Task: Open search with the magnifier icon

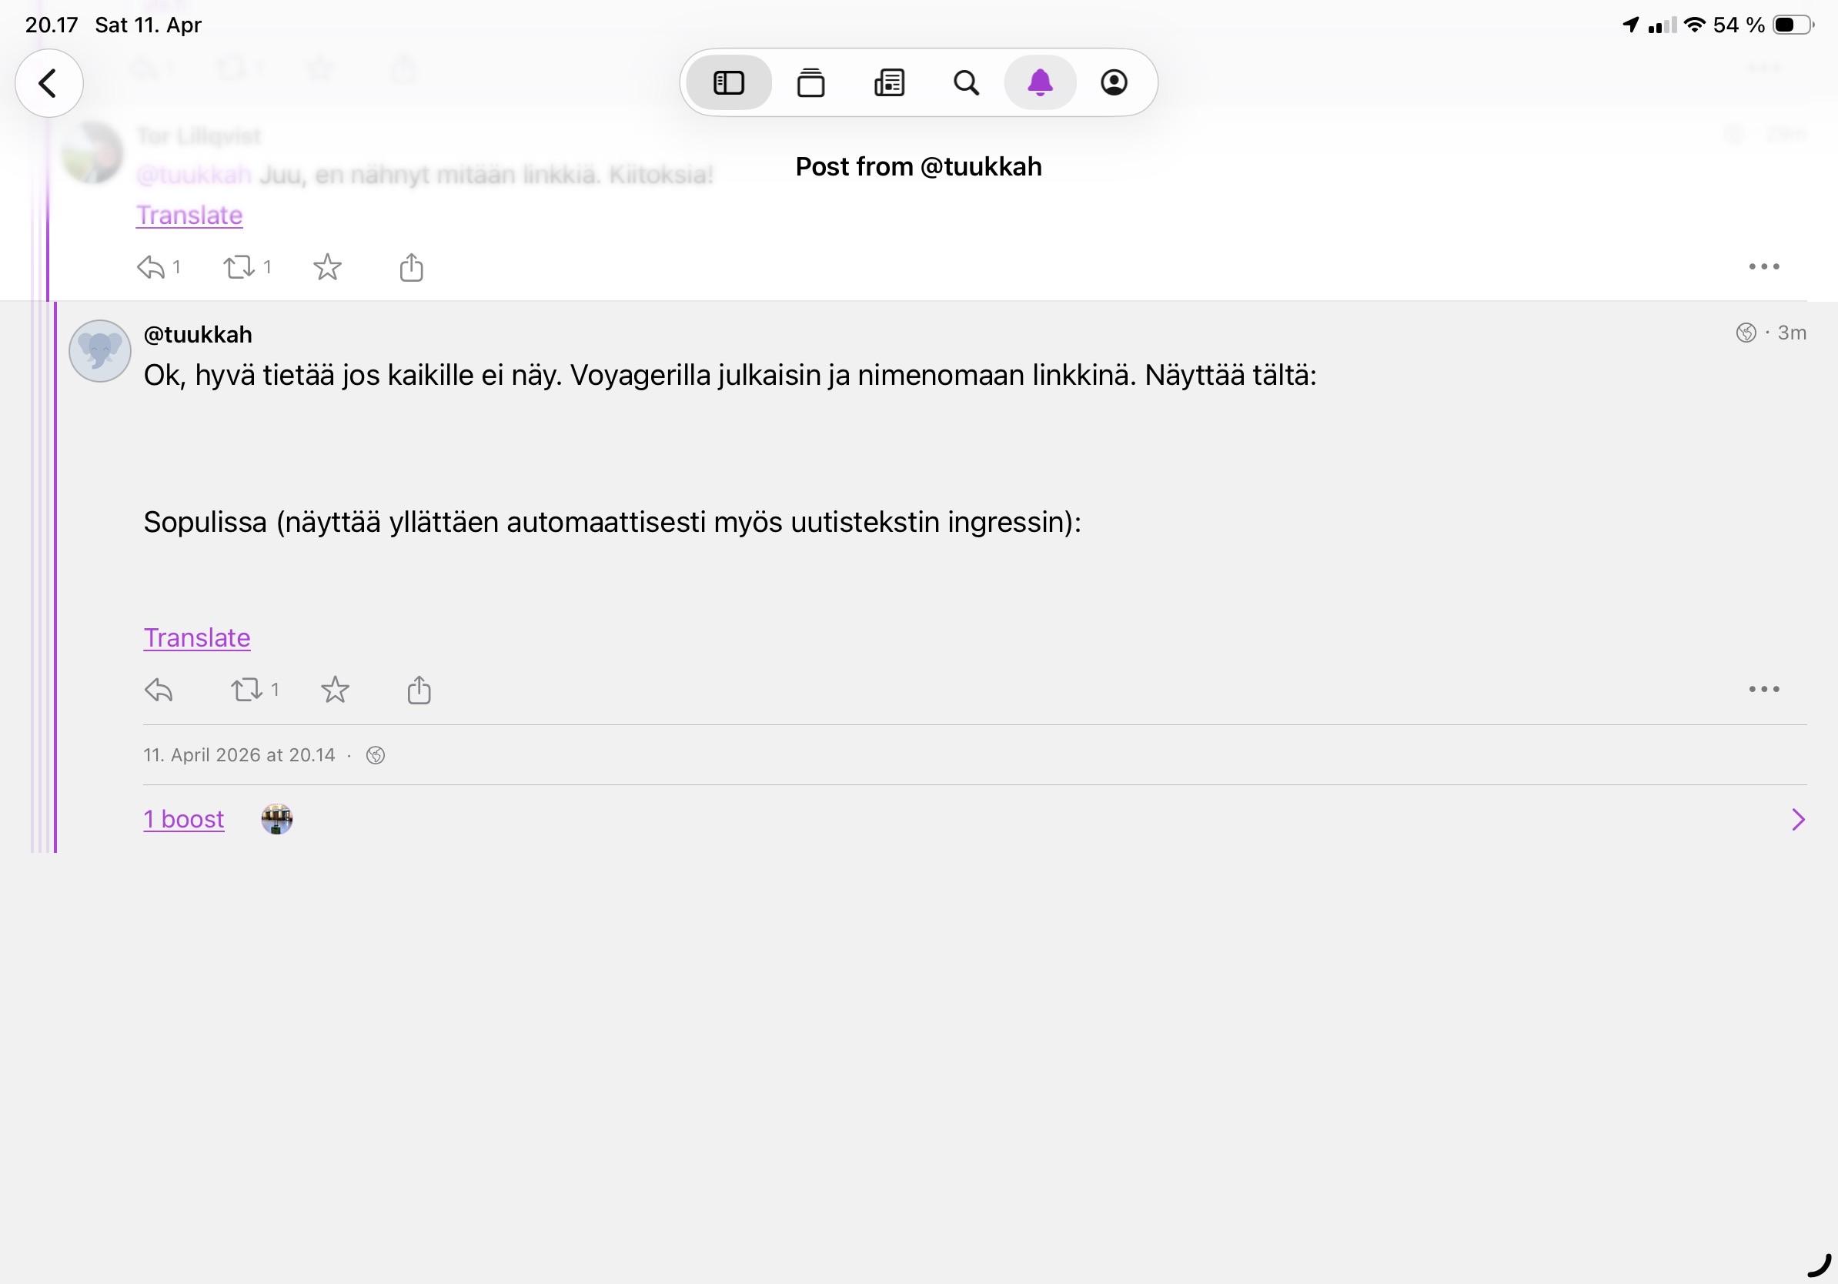Action: pos(966,82)
